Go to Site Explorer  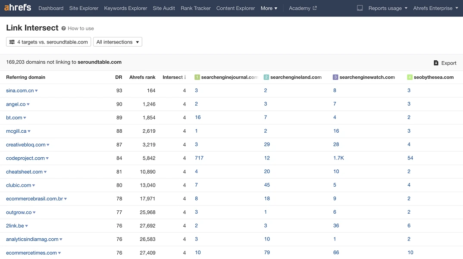(84, 8)
